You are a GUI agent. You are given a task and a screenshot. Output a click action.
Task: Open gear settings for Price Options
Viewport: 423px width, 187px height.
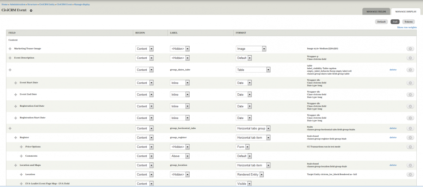[410, 147]
